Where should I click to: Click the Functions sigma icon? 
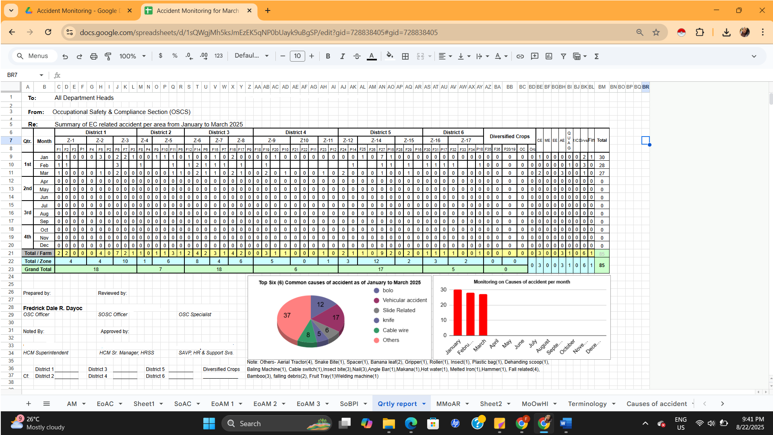click(x=596, y=56)
